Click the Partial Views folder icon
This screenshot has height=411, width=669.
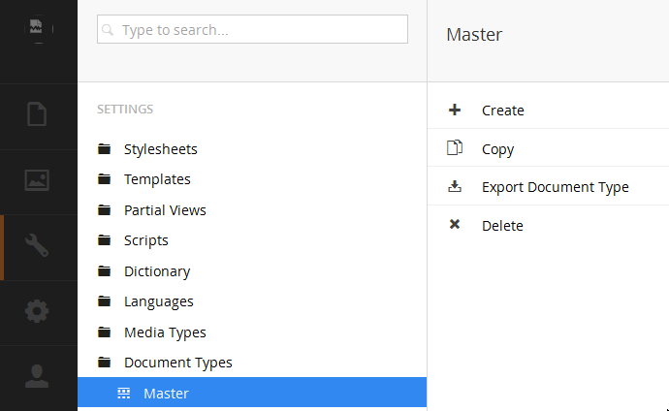(x=104, y=209)
